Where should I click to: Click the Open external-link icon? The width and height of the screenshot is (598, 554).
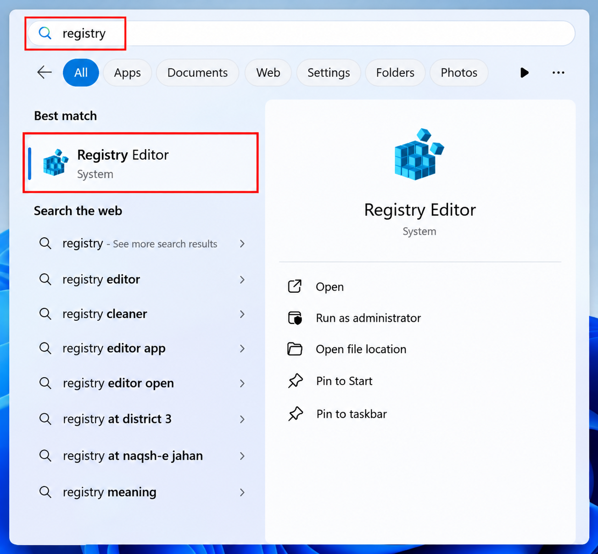click(295, 286)
